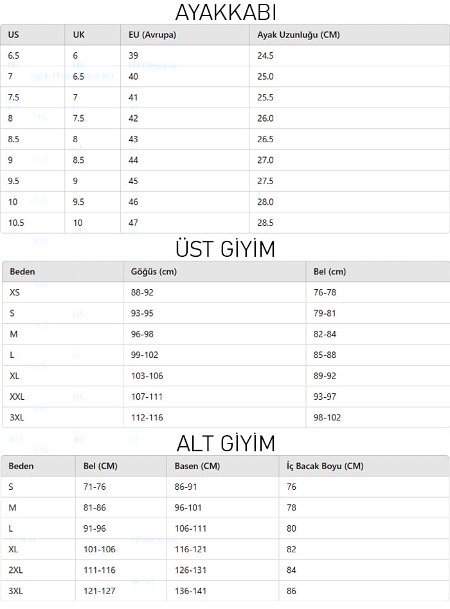450x609 pixels.
Task: Click the Basen (CM) column header
Action: click(x=197, y=466)
